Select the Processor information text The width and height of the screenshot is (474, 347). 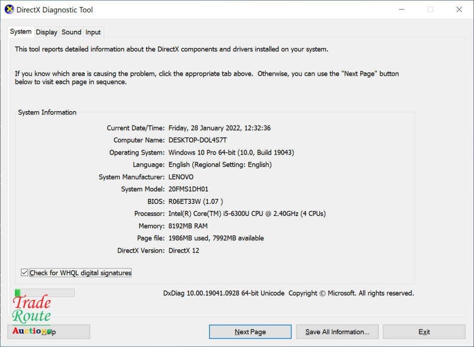click(x=246, y=213)
